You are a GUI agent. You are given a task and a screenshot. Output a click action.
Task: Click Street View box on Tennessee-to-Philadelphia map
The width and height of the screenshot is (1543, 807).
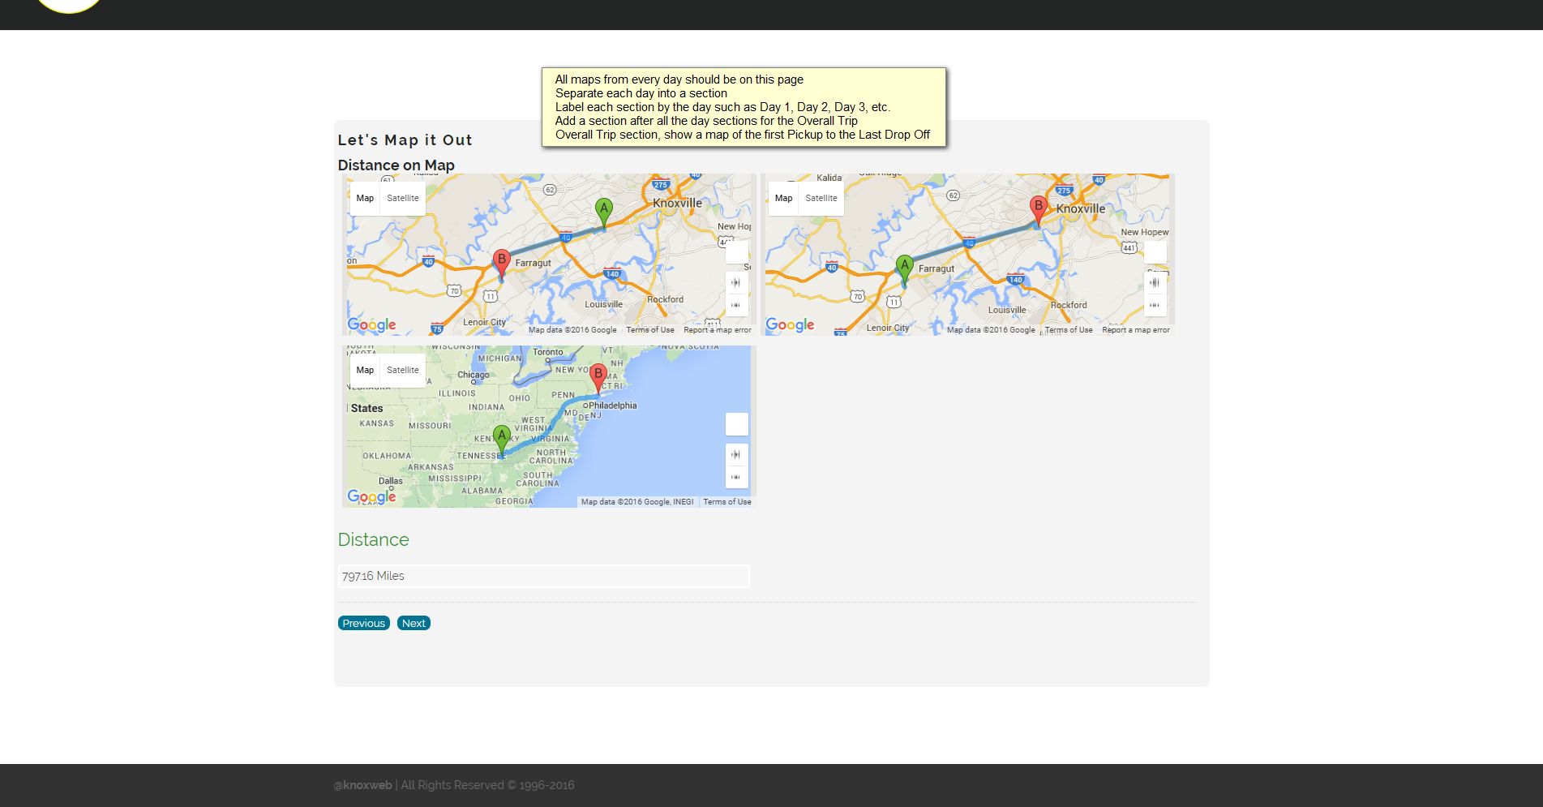point(736,424)
